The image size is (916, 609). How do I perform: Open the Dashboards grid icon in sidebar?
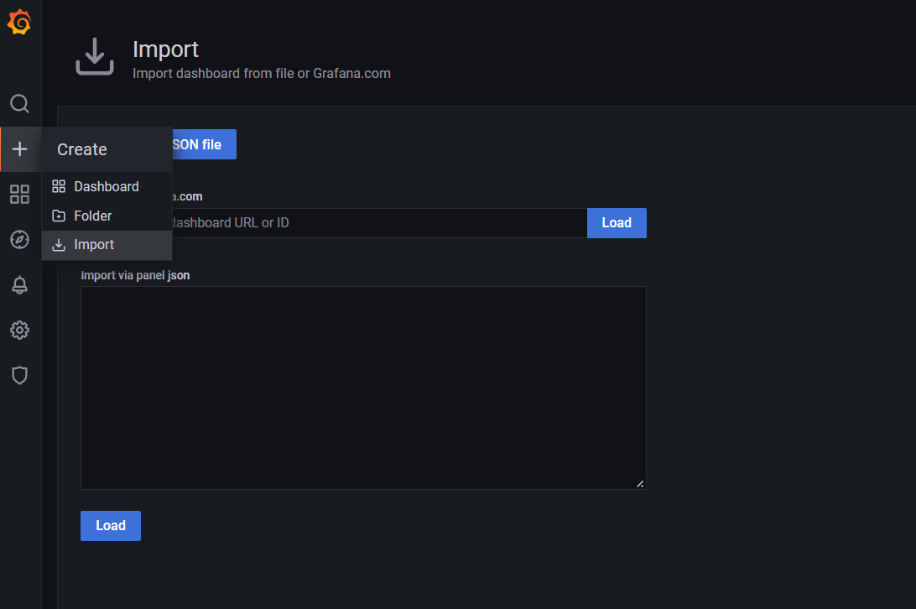pyautogui.click(x=19, y=194)
